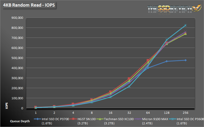Click Intel P3700 diamond point at QD 64
Viewport: 204px width, 127px height.
pyautogui.click(x=148, y=68)
